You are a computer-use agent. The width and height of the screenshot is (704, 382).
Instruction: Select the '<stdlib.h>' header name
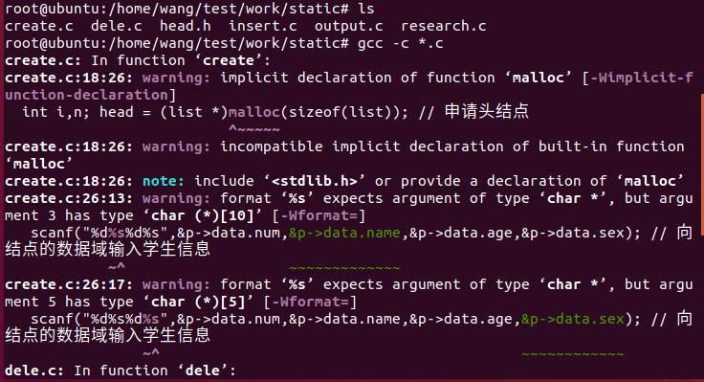click(x=315, y=181)
